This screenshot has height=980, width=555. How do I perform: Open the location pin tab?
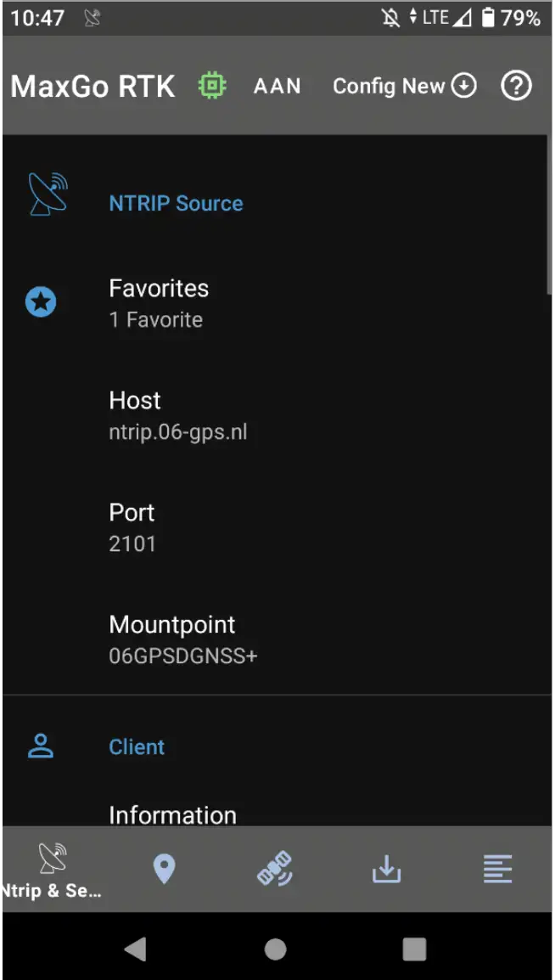(164, 869)
